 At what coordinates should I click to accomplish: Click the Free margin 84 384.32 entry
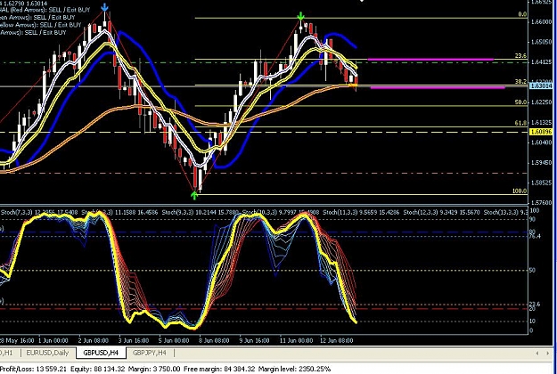tap(219, 369)
